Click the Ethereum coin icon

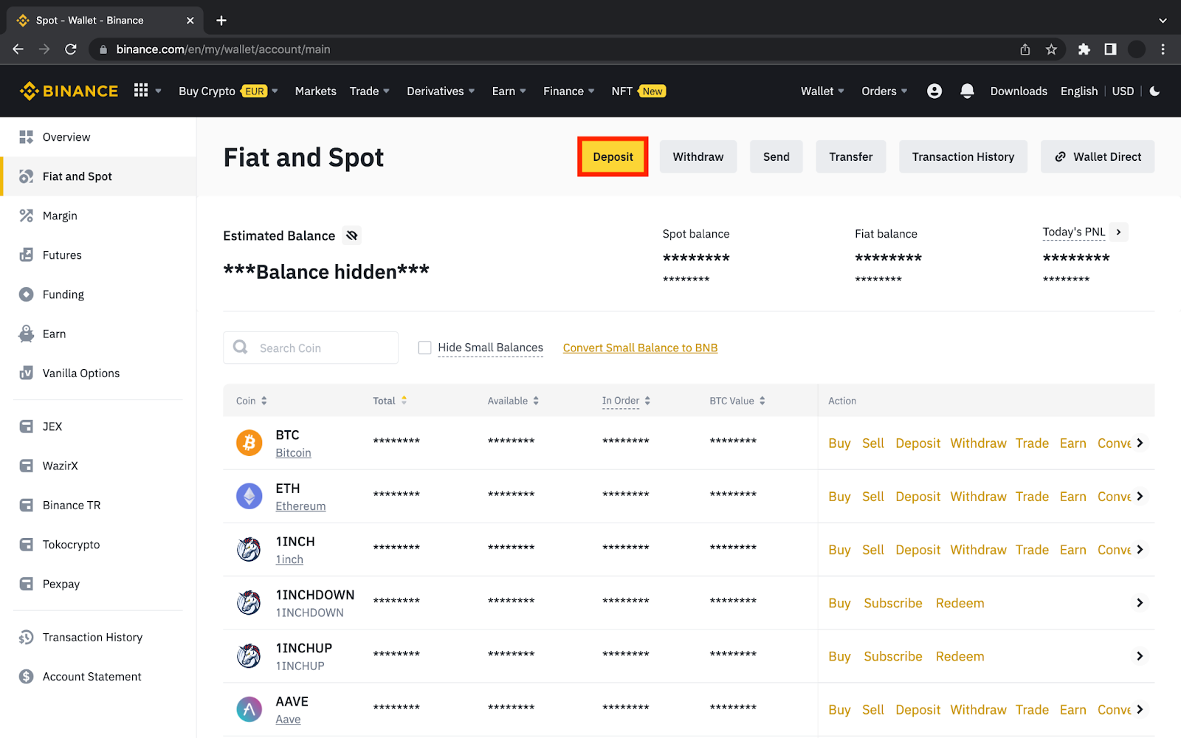[x=249, y=496]
